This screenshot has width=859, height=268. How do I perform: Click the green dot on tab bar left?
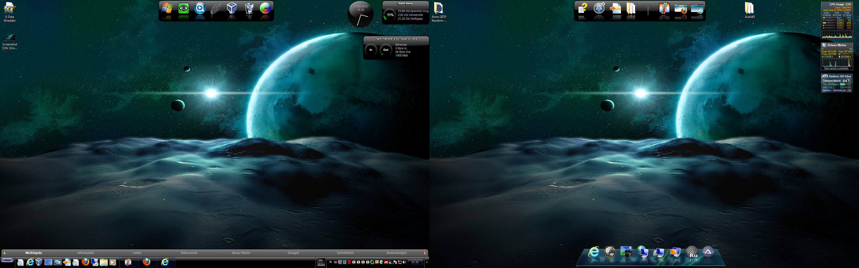[x=4, y=253]
